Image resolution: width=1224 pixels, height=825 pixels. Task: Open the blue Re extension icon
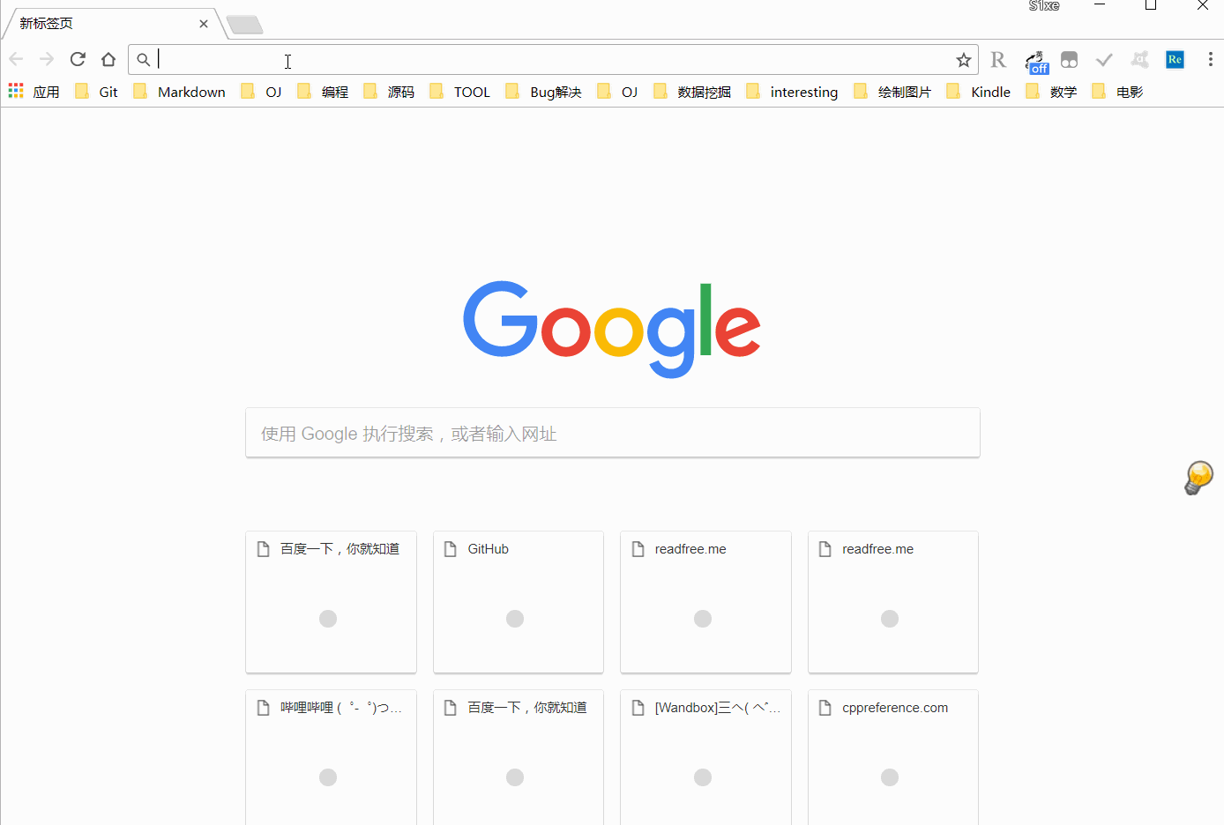tap(1175, 59)
